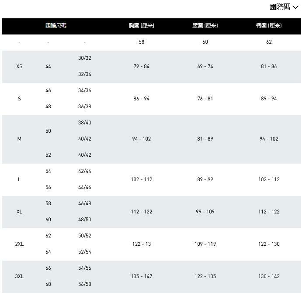Click the 3XL size row label
The height and width of the screenshot is (306, 306).
(x=19, y=276)
